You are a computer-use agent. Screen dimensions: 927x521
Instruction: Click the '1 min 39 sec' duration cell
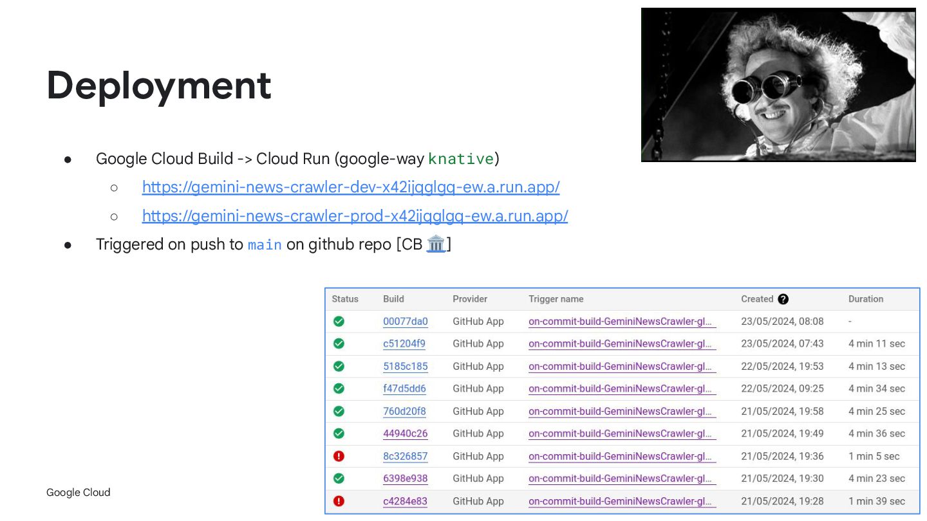pos(877,501)
